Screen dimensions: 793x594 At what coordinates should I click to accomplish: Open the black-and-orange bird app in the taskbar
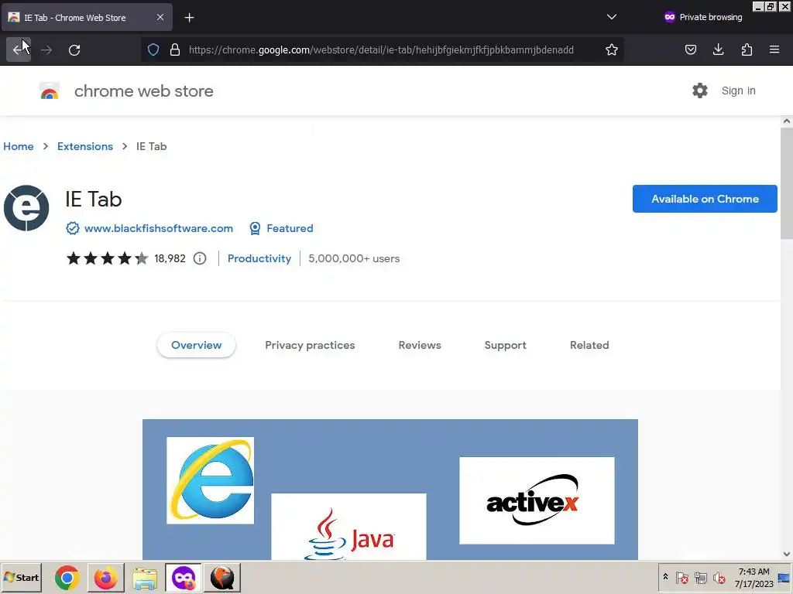(x=222, y=577)
